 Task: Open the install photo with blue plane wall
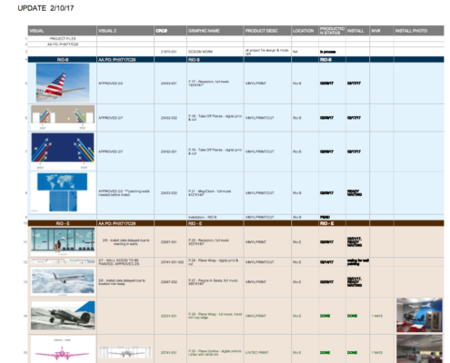(419, 315)
